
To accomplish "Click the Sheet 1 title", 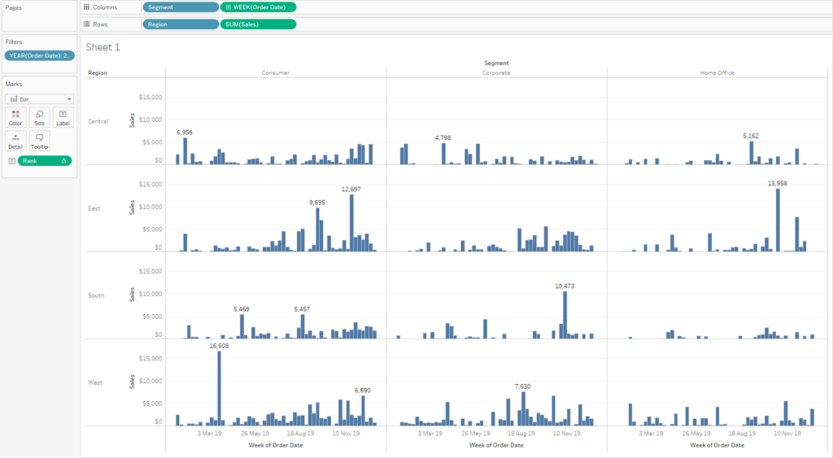I will 102,47.
